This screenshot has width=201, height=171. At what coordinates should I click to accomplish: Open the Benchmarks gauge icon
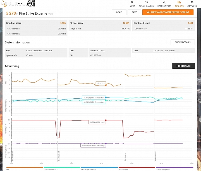pyautogui.click(x=146, y=2)
